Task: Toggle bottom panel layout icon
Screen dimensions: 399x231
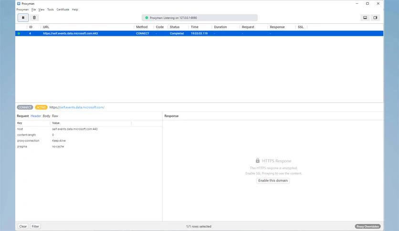Action: (365, 18)
